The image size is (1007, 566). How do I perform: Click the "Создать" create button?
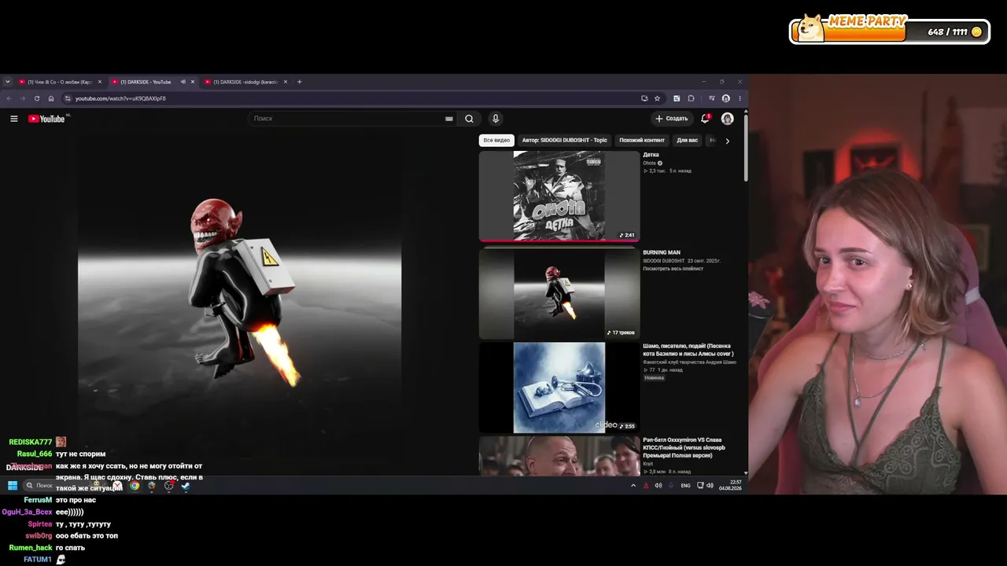672,119
